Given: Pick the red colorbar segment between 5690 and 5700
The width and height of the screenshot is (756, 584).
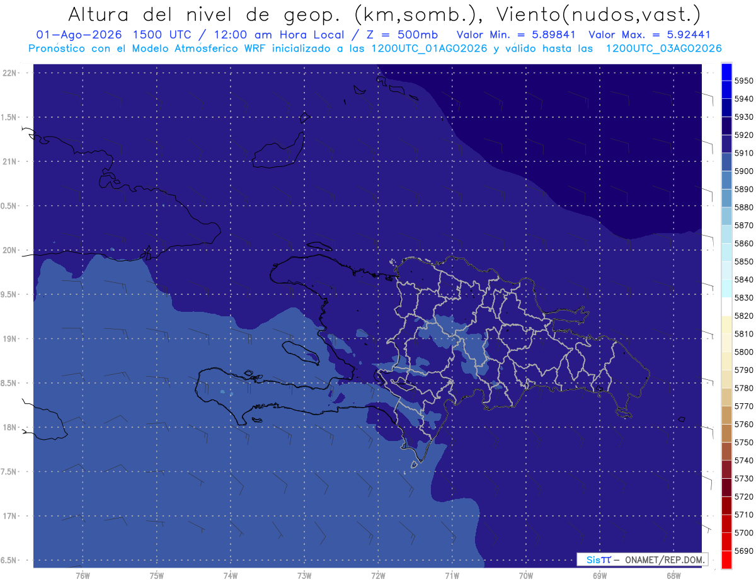Looking at the screenshot, I should [726, 542].
